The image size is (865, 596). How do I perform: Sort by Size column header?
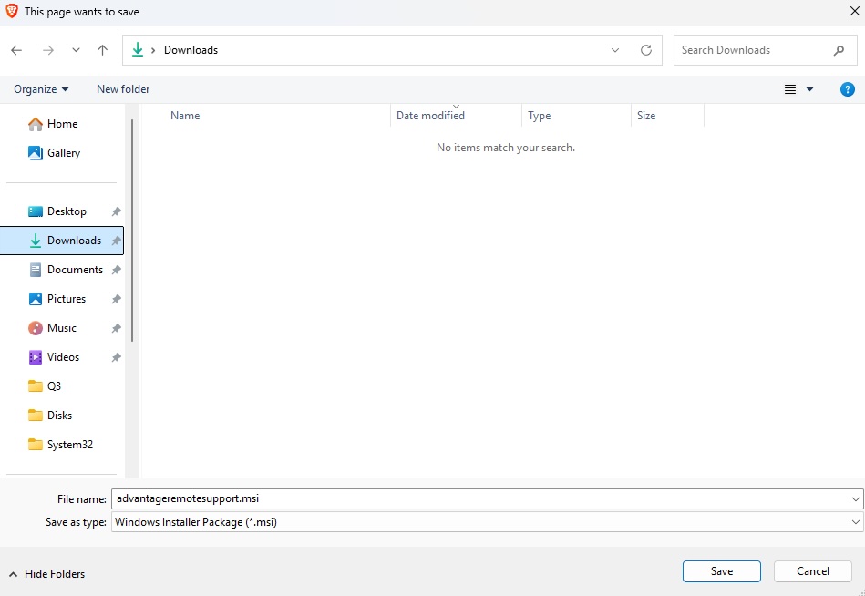pos(646,116)
